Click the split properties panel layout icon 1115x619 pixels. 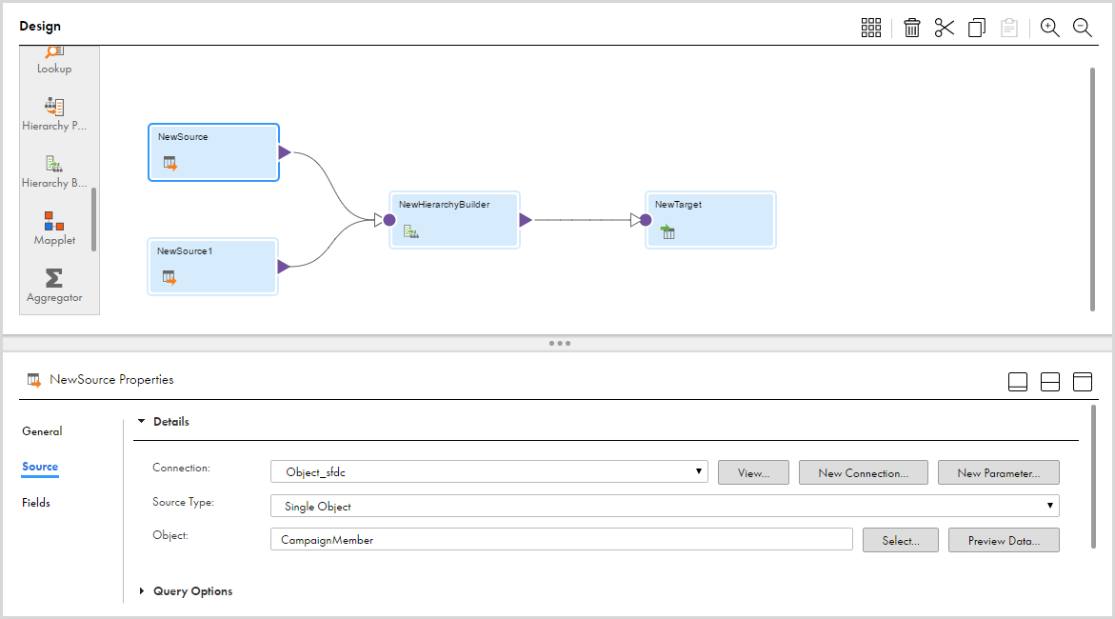click(1050, 382)
